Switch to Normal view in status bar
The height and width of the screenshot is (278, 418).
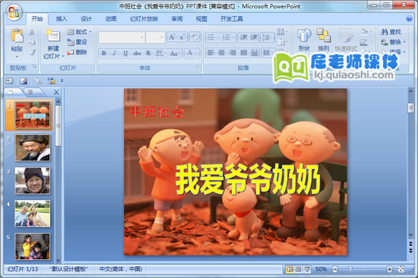point(289,269)
